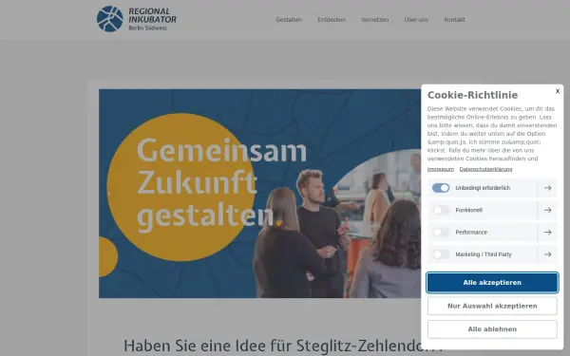Open the Datenschutzerklärung link

tap(485, 169)
